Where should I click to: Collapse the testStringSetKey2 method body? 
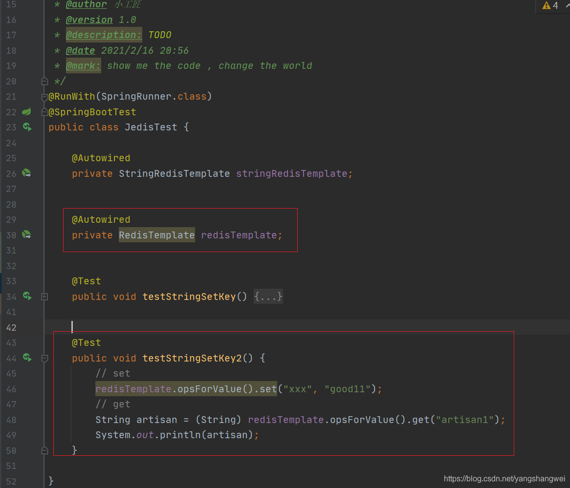(x=44, y=358)
